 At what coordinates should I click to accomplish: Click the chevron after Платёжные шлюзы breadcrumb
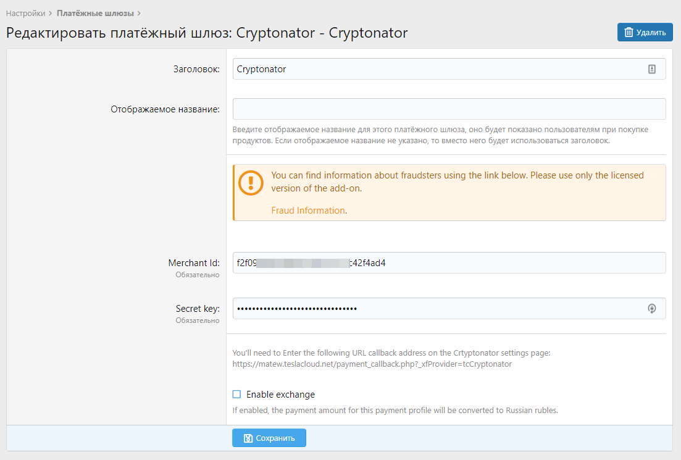[139, 13]
